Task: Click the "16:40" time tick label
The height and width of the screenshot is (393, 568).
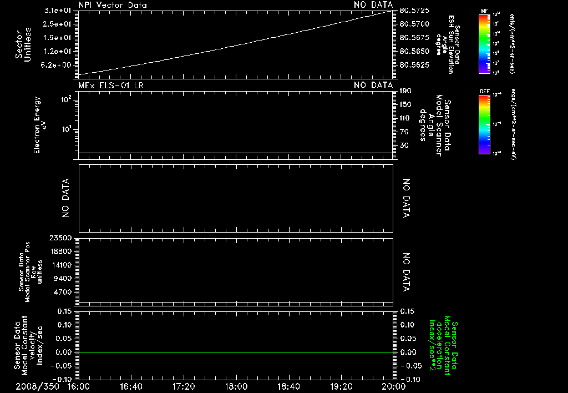Action: (131, 386)
